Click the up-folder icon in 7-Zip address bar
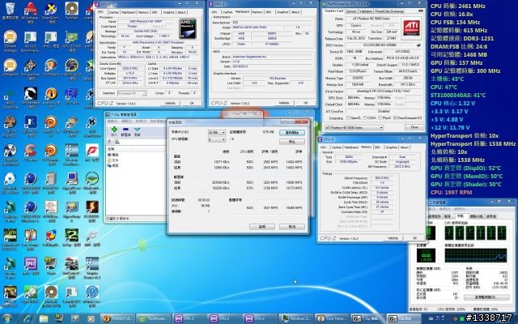Viewport: 518px width, 324px height. click(x=110, y=142)
